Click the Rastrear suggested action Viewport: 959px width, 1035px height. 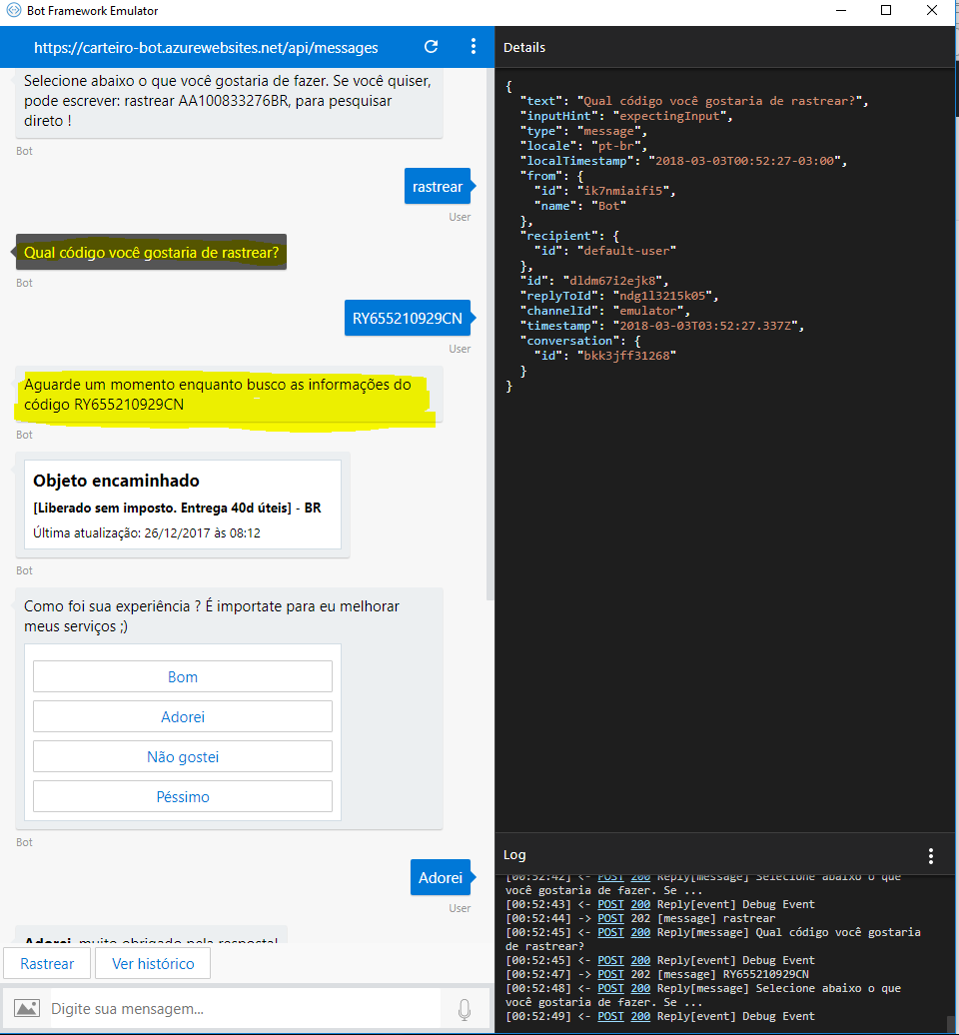(47, 964)
